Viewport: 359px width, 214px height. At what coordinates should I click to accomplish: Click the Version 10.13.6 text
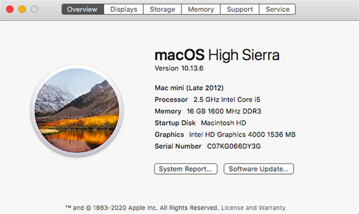pos(179,68)
